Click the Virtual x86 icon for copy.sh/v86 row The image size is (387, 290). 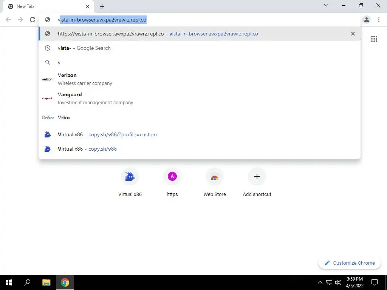click(47, 149)
